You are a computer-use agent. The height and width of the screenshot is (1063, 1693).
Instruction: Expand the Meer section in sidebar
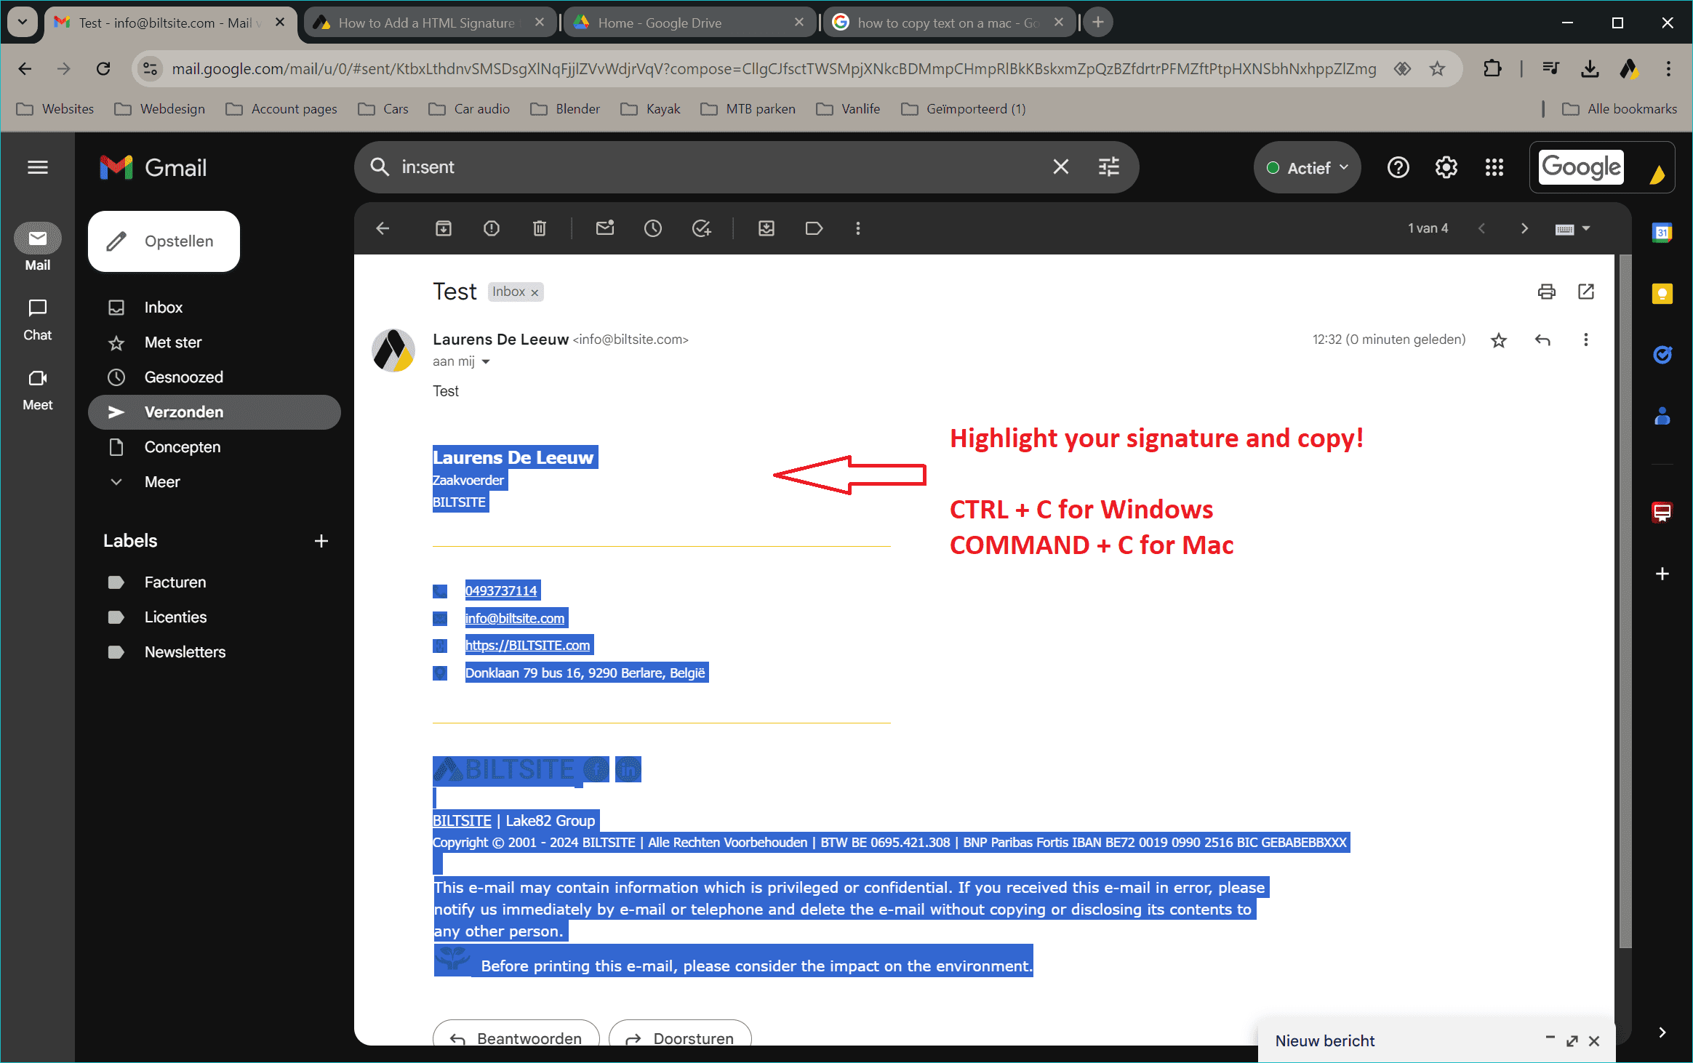click(161, 482)
